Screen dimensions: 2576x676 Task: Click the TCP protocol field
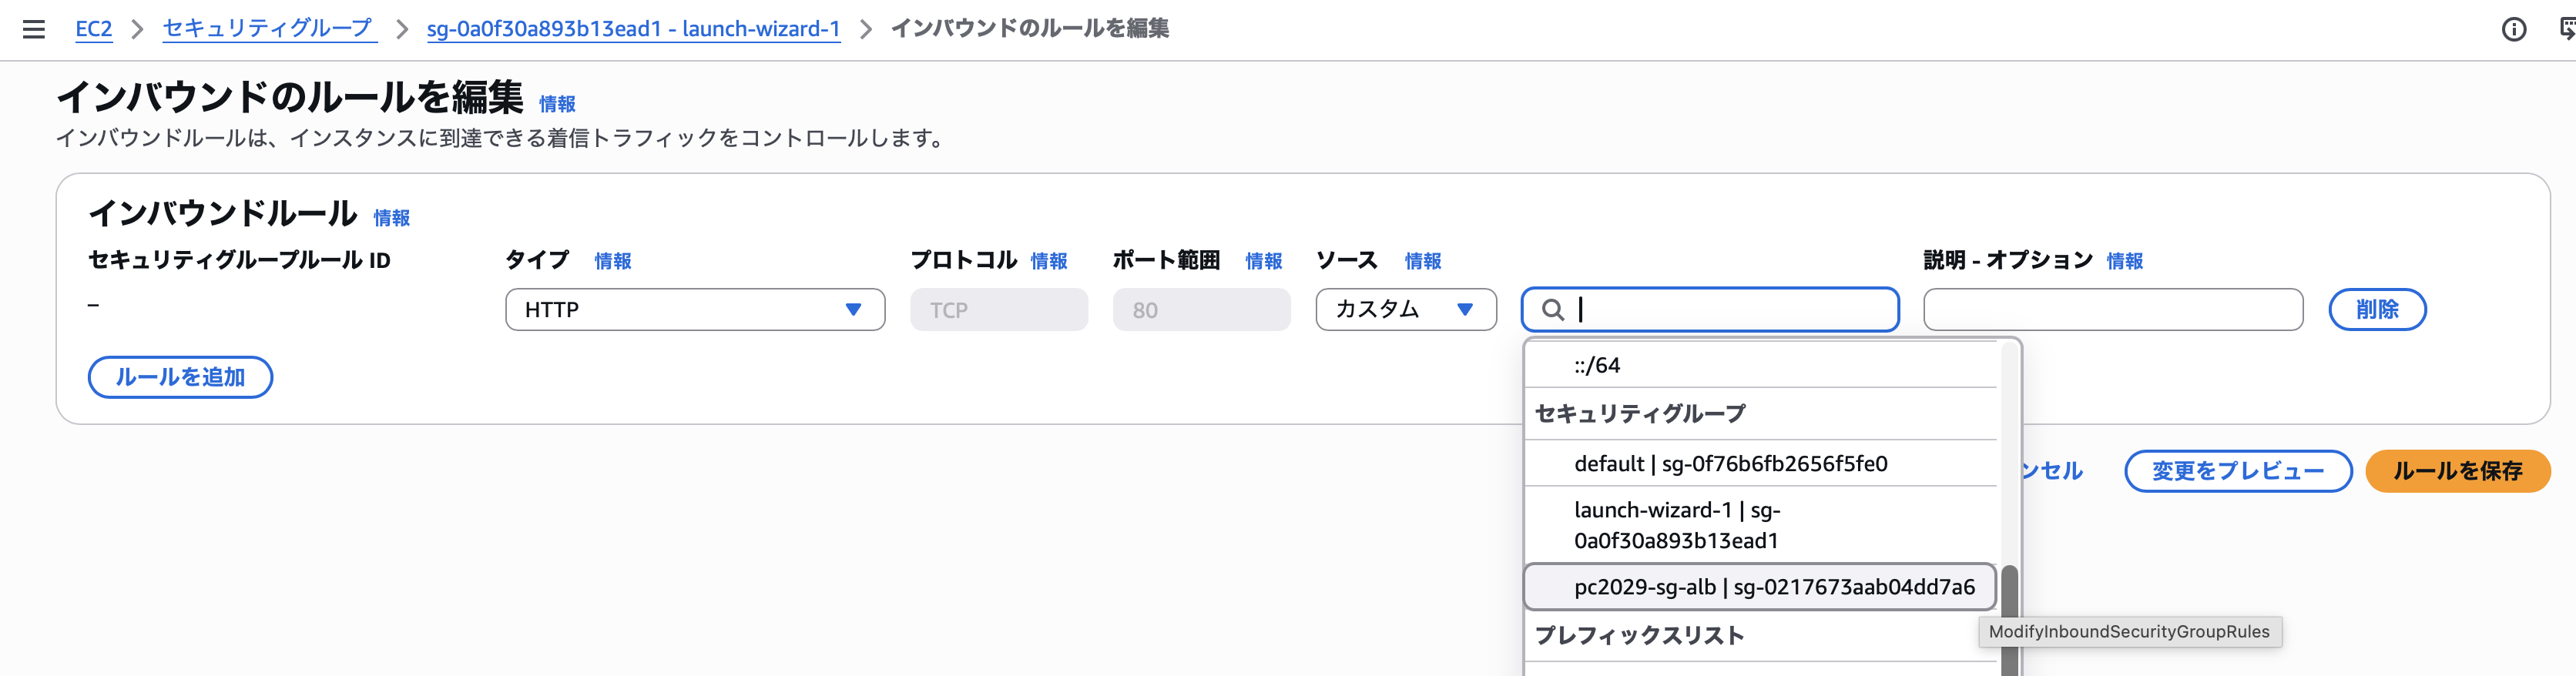[x=998, y=310]
